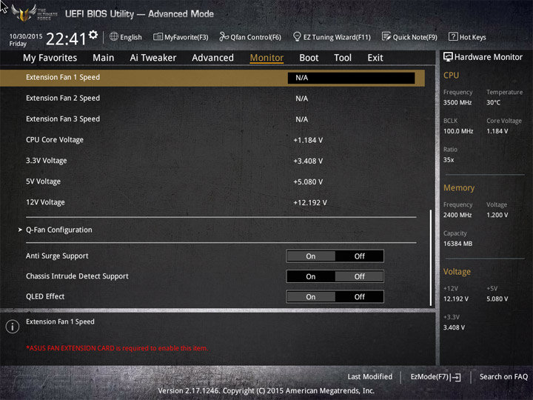Click the vertical scrollbar of settings list
Screen dimensions: 533x400
[x=431, y=258]
